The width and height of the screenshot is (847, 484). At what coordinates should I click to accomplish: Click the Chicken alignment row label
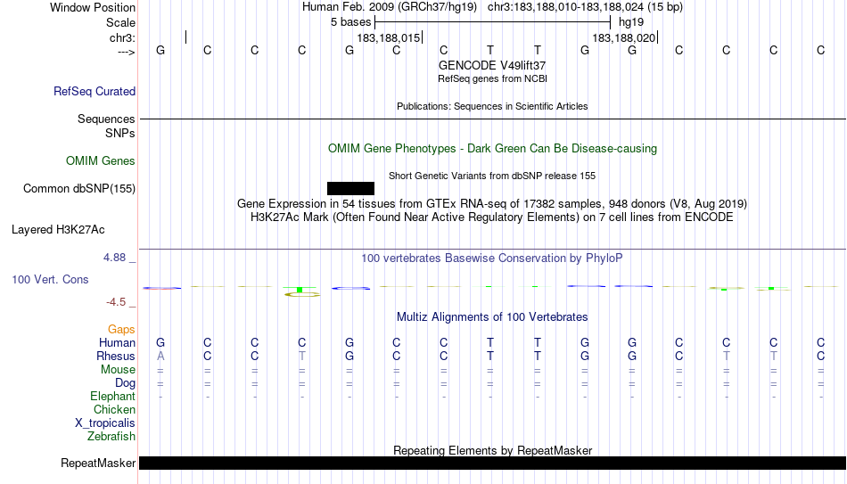tap(114, 410)
